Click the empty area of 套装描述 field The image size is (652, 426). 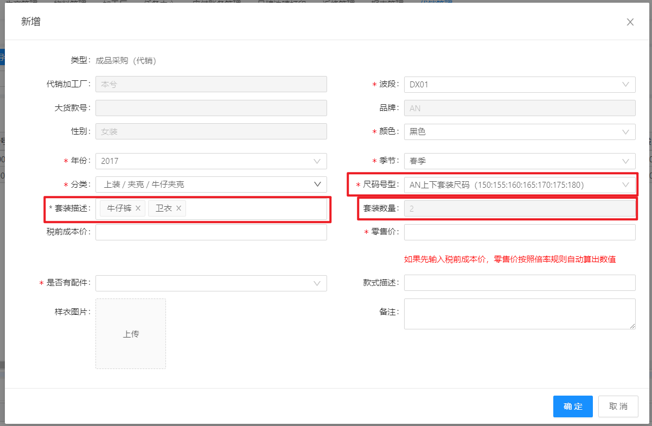[x=255, y=209]
